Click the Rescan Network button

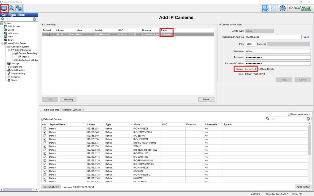pyautogui.click(x=51, y=187)
